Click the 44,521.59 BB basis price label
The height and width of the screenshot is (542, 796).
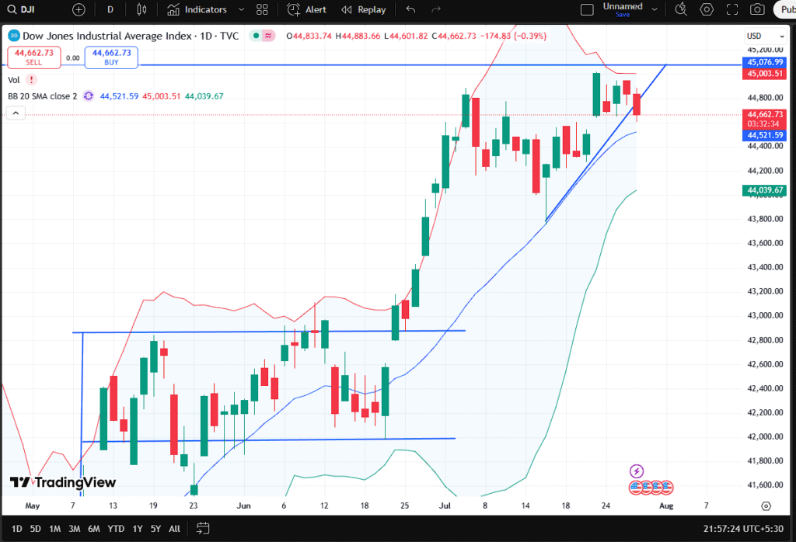click(765, 135)
